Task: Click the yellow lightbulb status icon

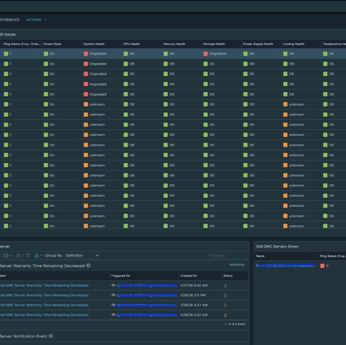Action: [226, 315]
